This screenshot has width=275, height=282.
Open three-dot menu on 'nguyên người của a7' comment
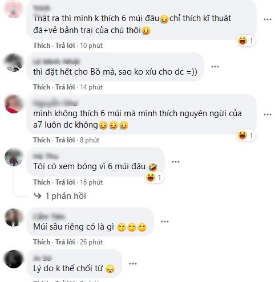[x=267, y=115]
